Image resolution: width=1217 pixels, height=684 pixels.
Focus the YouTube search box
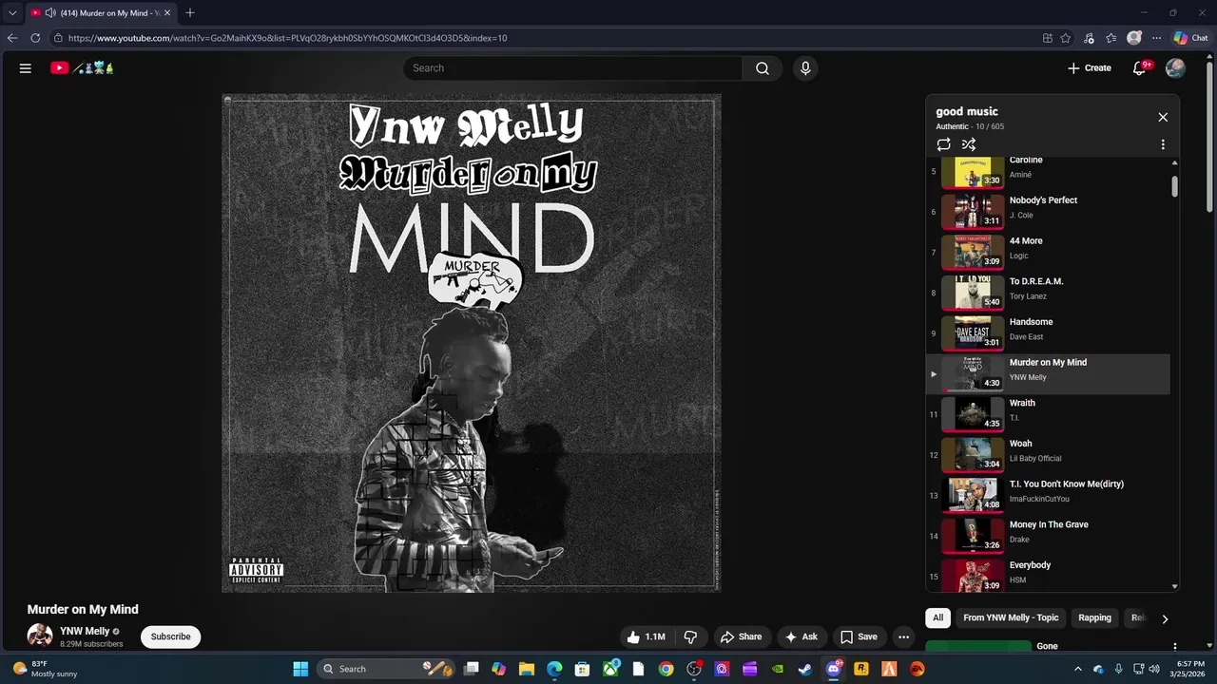tap(573, 68)
